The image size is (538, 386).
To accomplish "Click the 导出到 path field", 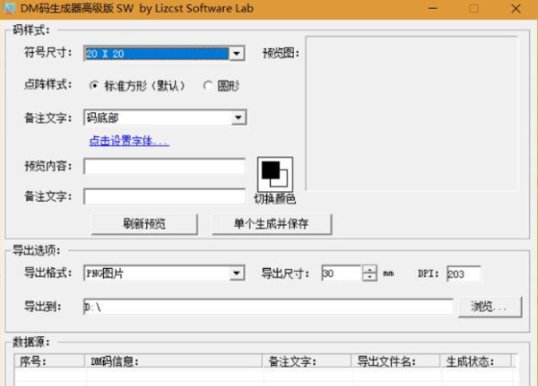I will (x=268, y=307).
